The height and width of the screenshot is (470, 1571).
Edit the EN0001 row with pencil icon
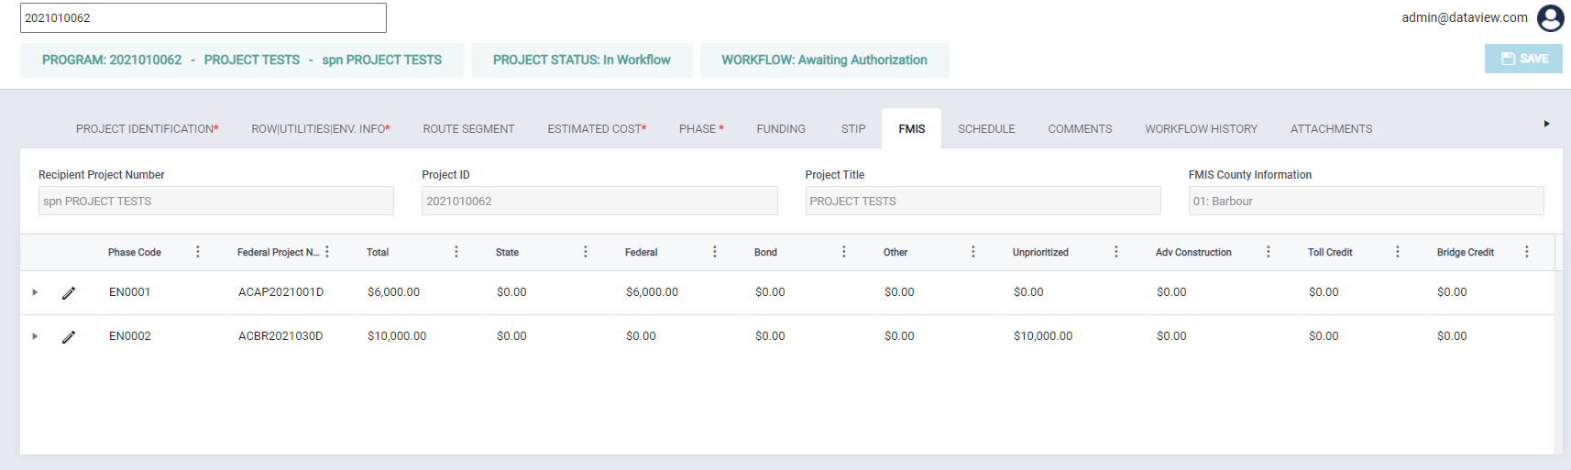click(69, 293)
